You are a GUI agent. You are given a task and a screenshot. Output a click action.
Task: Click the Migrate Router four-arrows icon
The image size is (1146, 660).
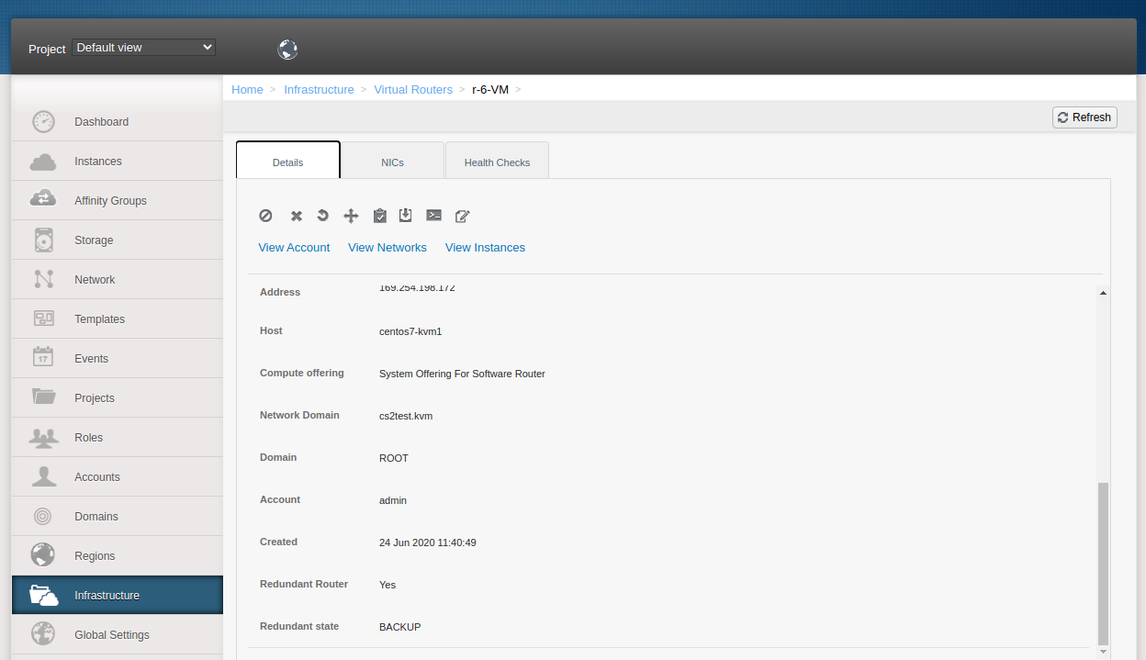click(x=351, y=216)
